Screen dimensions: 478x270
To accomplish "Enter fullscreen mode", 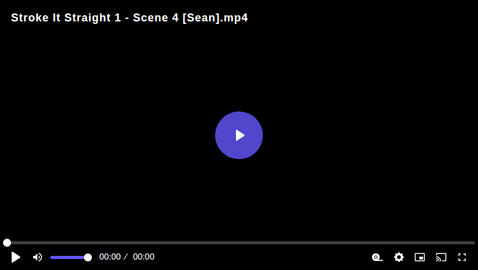I will tap(462, 257).
